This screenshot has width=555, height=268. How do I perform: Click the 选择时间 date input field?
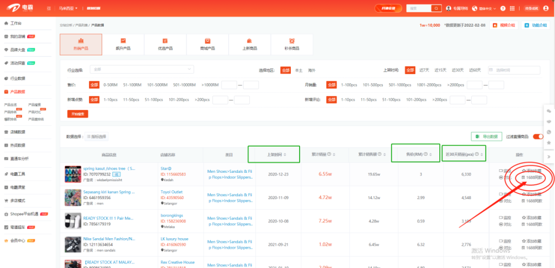click(513, 70)
